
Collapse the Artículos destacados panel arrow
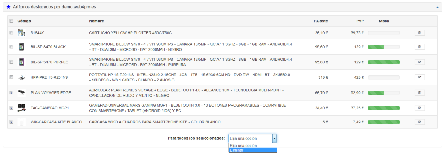[437, 7]
